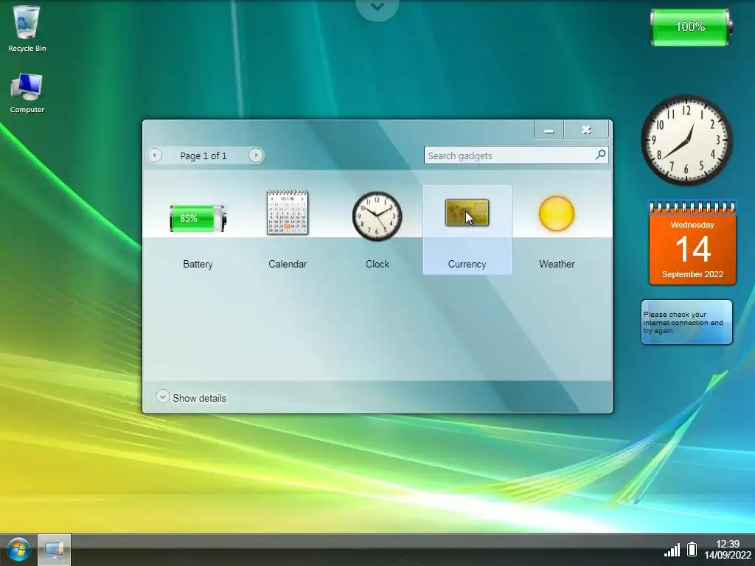
Task: Open the taskbar clock showing 12:39
Action: pos(728,550)
